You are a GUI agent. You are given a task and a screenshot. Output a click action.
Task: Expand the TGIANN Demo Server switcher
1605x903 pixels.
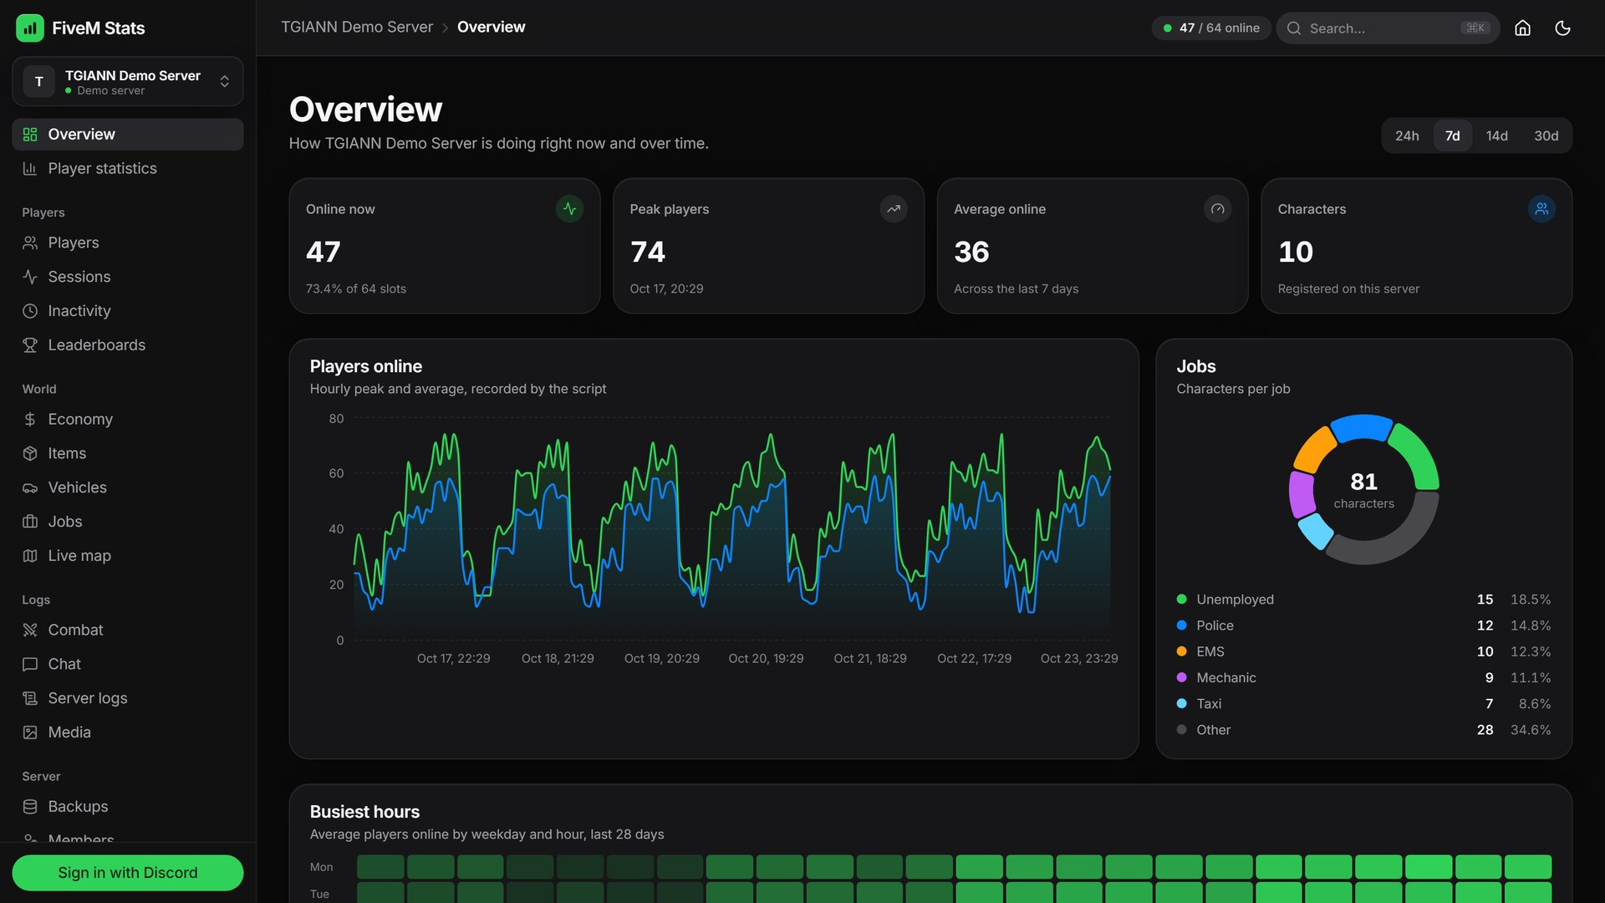pyautogui.click(x=128, y=81)
